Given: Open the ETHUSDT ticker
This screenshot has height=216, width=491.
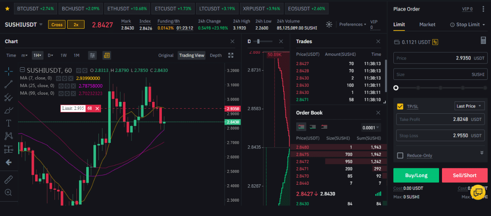Looking at the screenshot, I should [x=127, y=9].
